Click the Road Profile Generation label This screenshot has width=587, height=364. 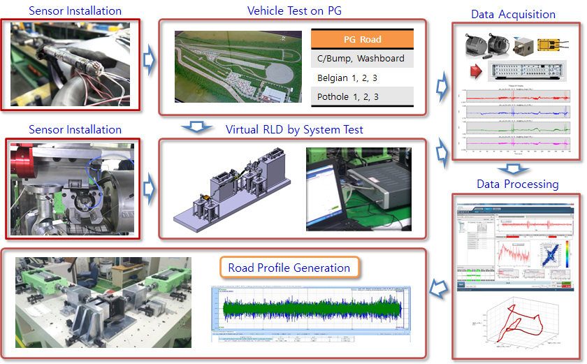click(x=289, y=268)
